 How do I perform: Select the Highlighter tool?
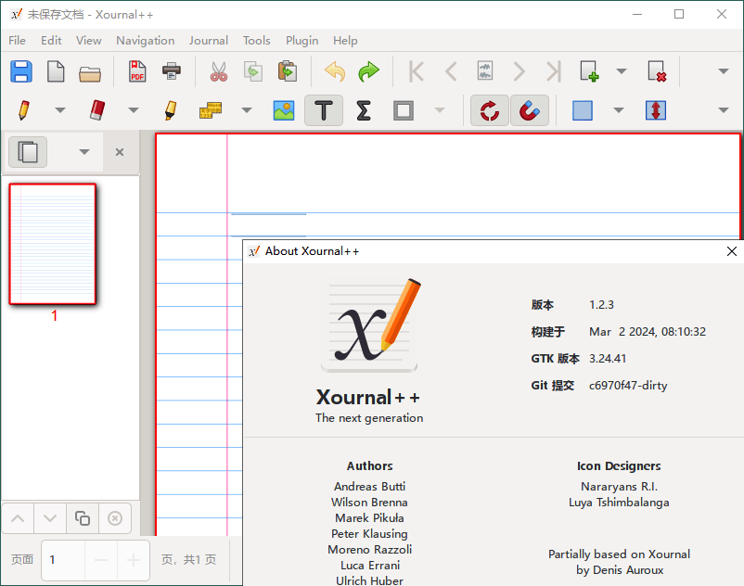(x=170, y=110)
